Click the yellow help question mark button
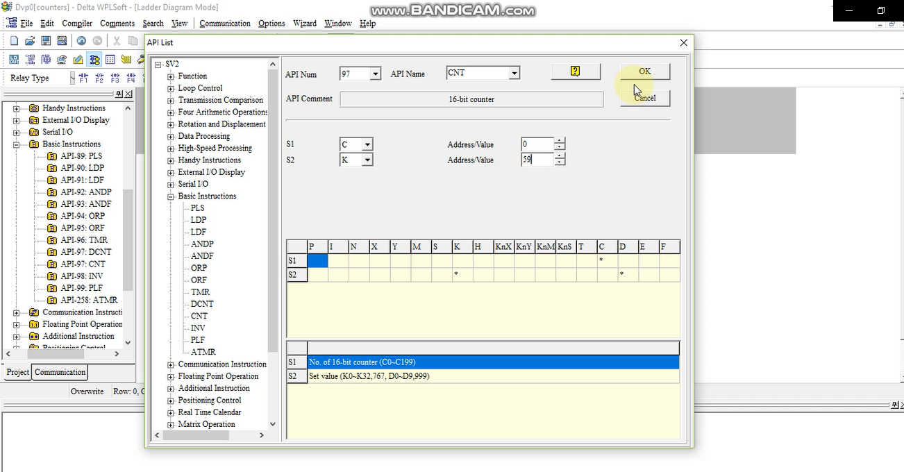Viewport: 904px width, 472px height. tap(575, 71)
